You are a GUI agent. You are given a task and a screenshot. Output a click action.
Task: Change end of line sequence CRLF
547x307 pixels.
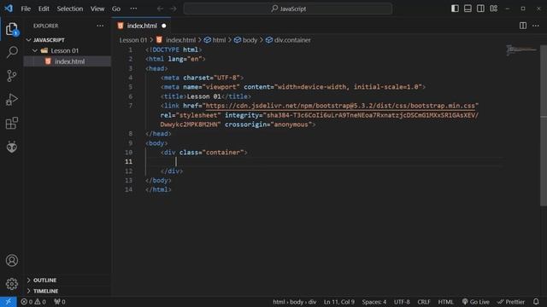point(424,302)
